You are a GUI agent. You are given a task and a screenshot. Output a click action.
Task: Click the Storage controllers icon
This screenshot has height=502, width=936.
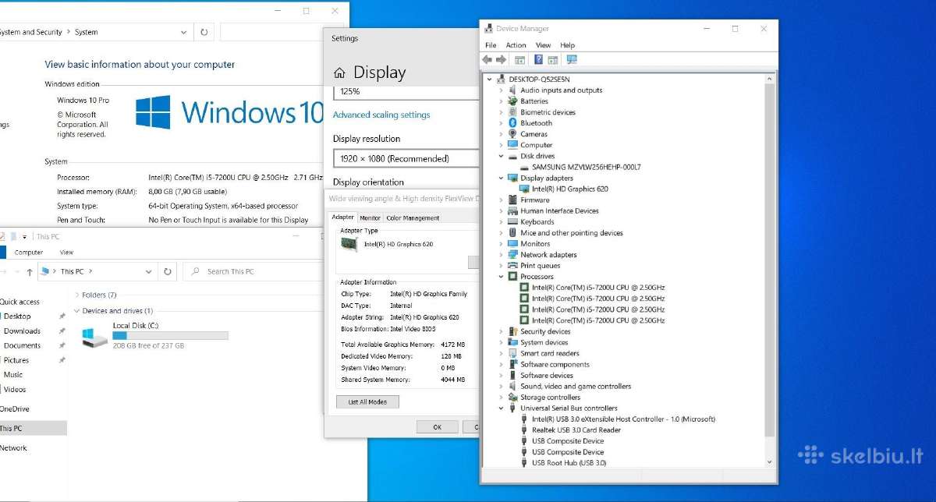[x=512, y=397]
